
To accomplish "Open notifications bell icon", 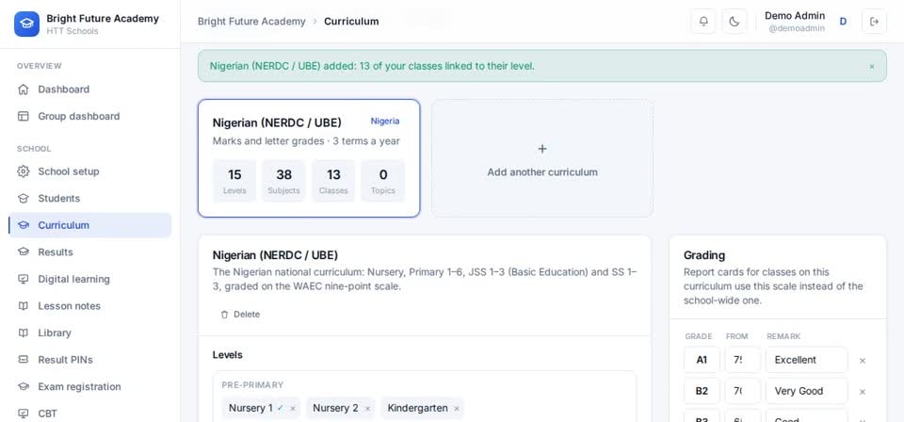I will click(x=703, y=22).
